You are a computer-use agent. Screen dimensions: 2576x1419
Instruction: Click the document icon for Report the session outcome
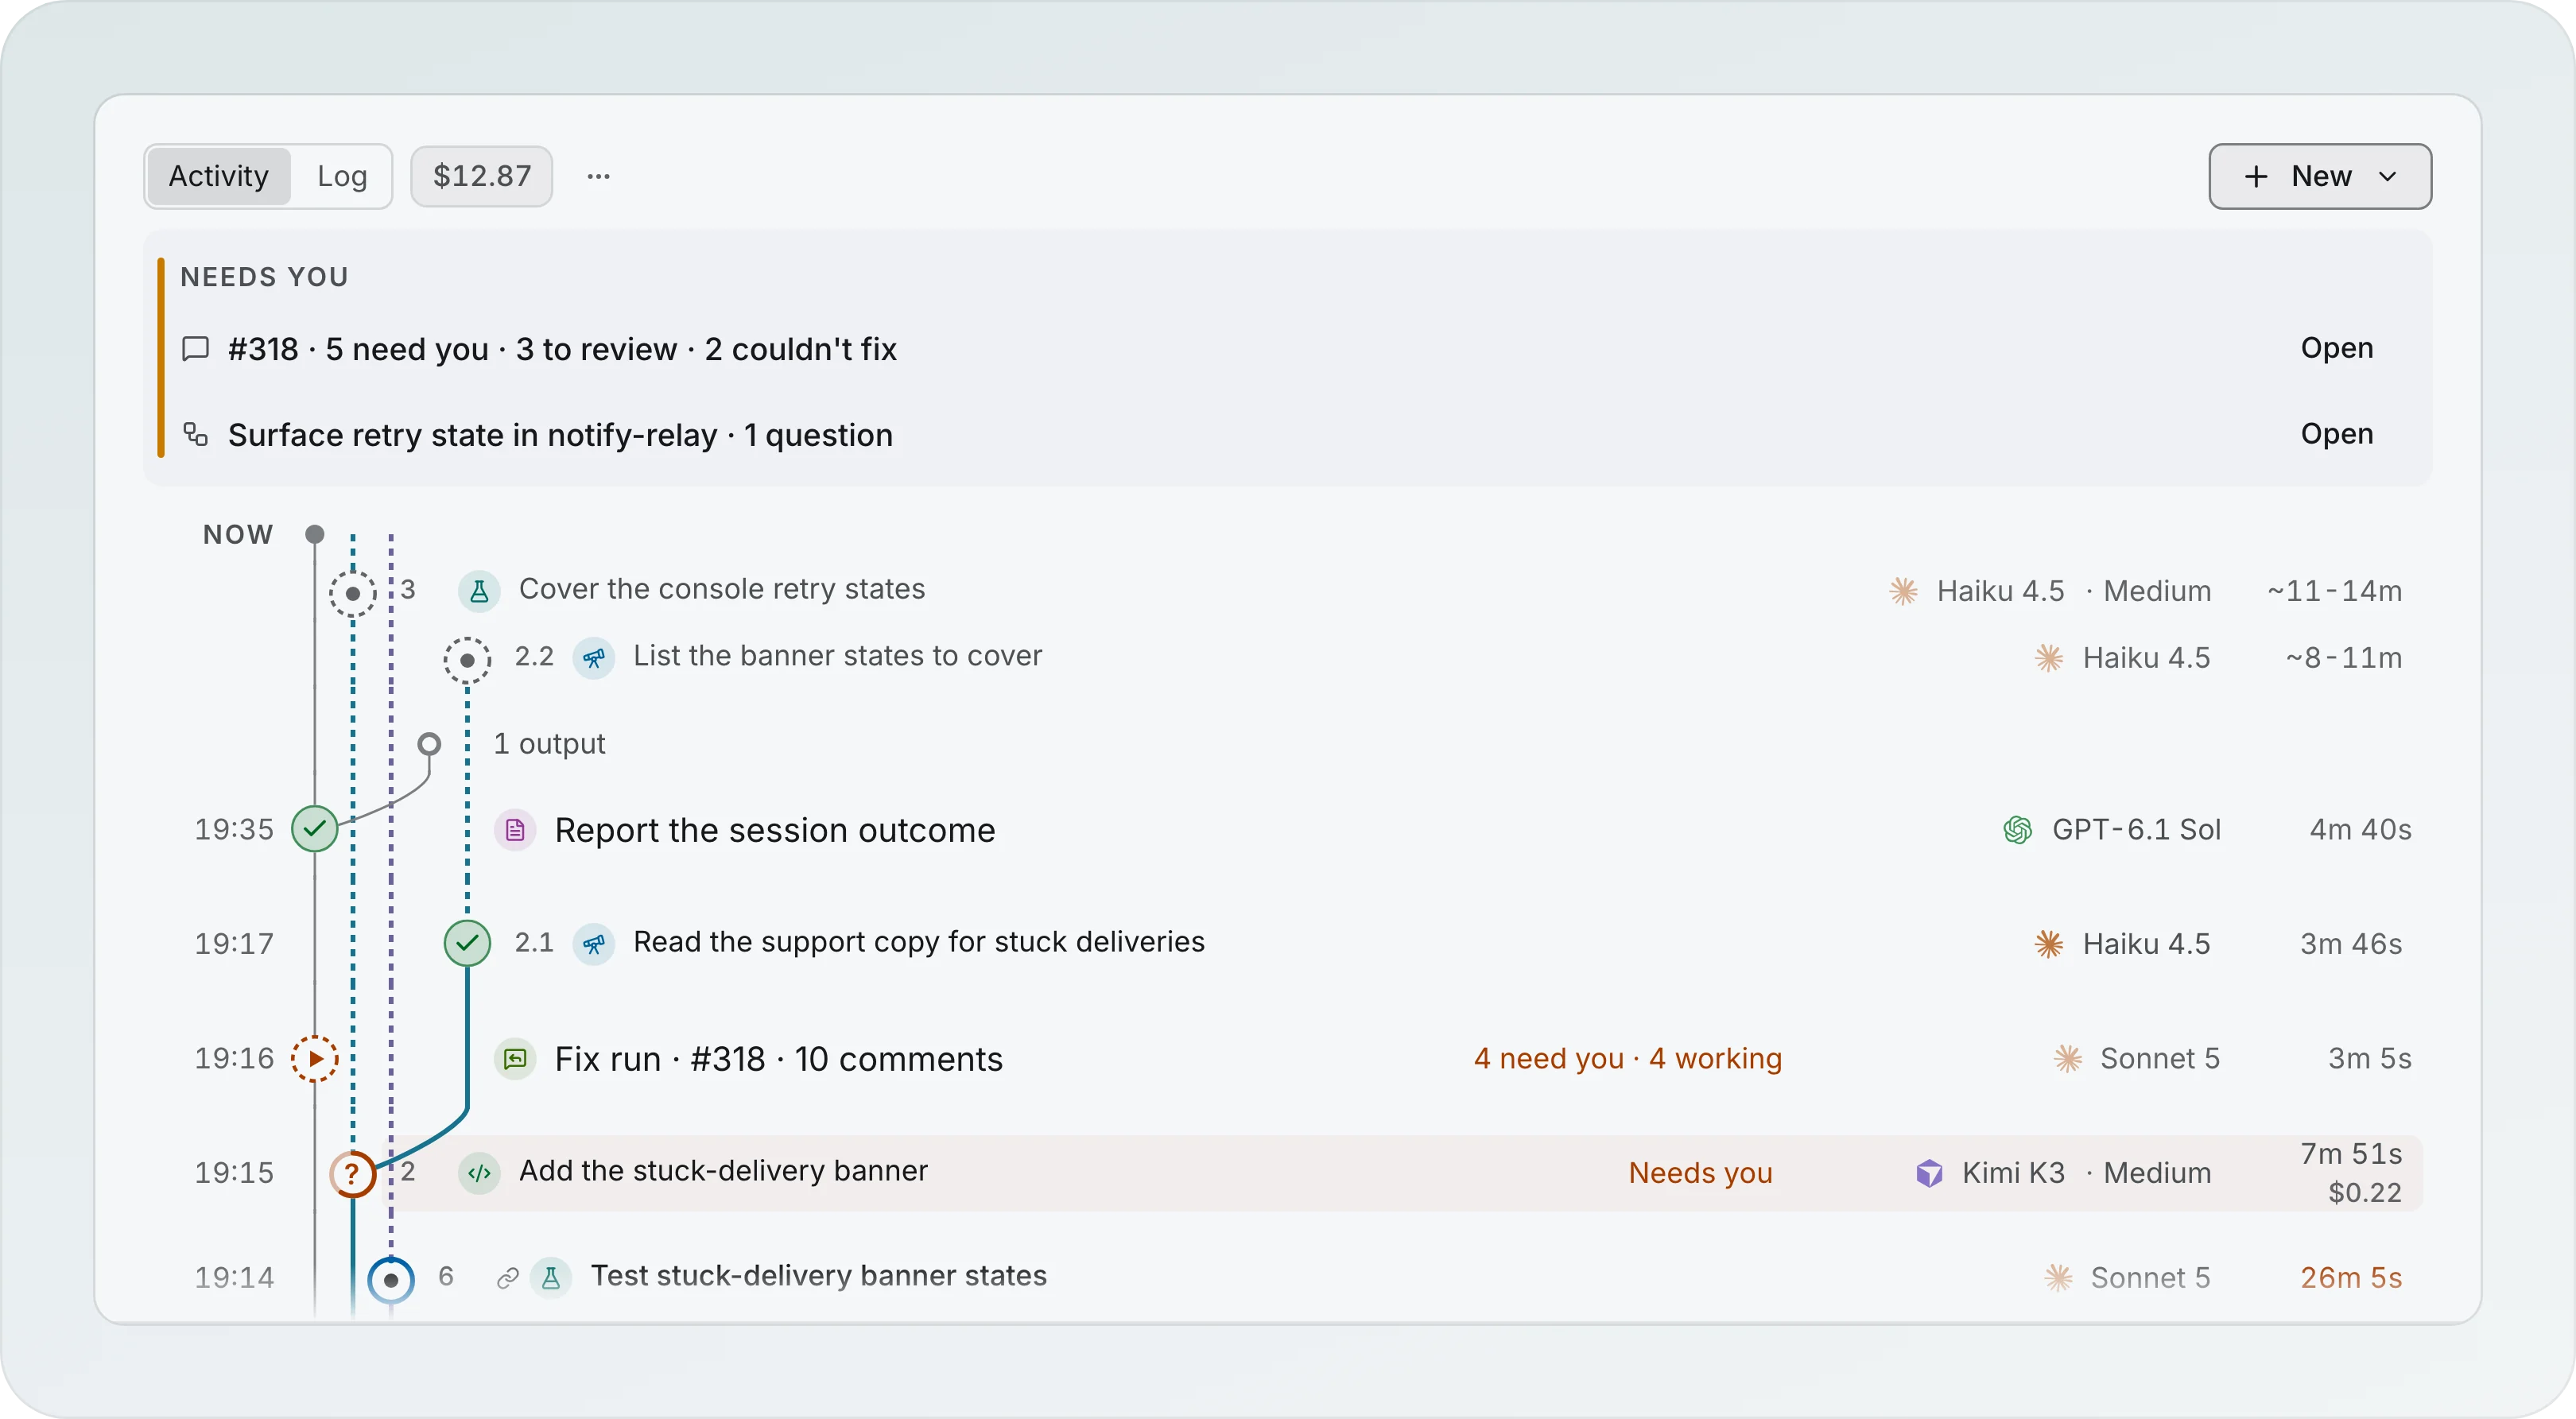tap(515, 830)
